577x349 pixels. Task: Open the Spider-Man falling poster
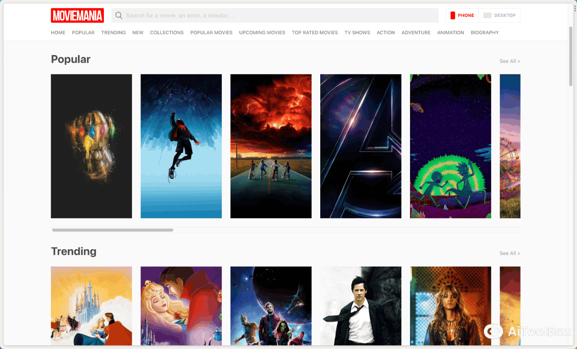(x=181, y=146)
